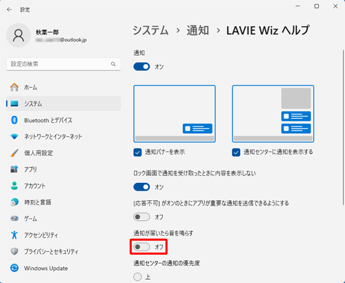Click the LAVIE Wiz ヘルプ page title

click(268, 30)
